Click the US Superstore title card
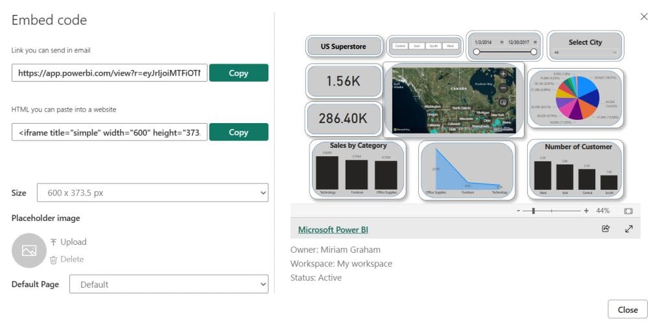 [x=344, y=46]
